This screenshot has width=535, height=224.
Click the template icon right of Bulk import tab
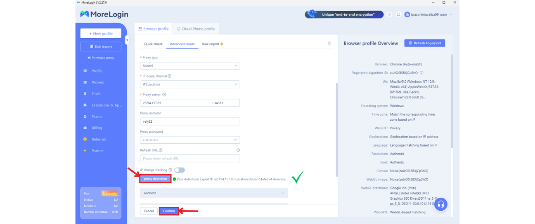(329, 44)
